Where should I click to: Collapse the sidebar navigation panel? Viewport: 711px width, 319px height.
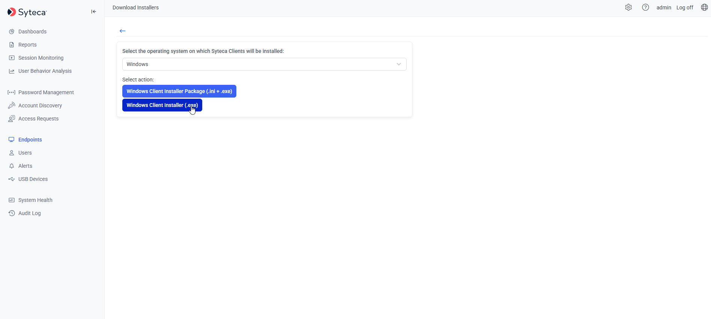coord(94,12)
